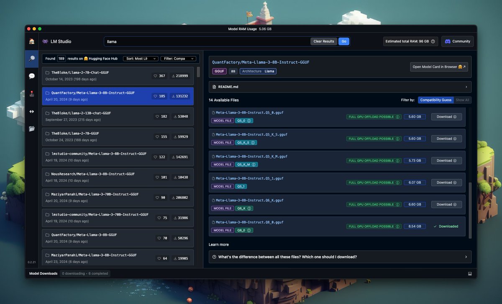
Task: Click the Meta-Llama-3-8B-Instruct.Q8_0.gguf file name
Action: (x=250, y=222)
